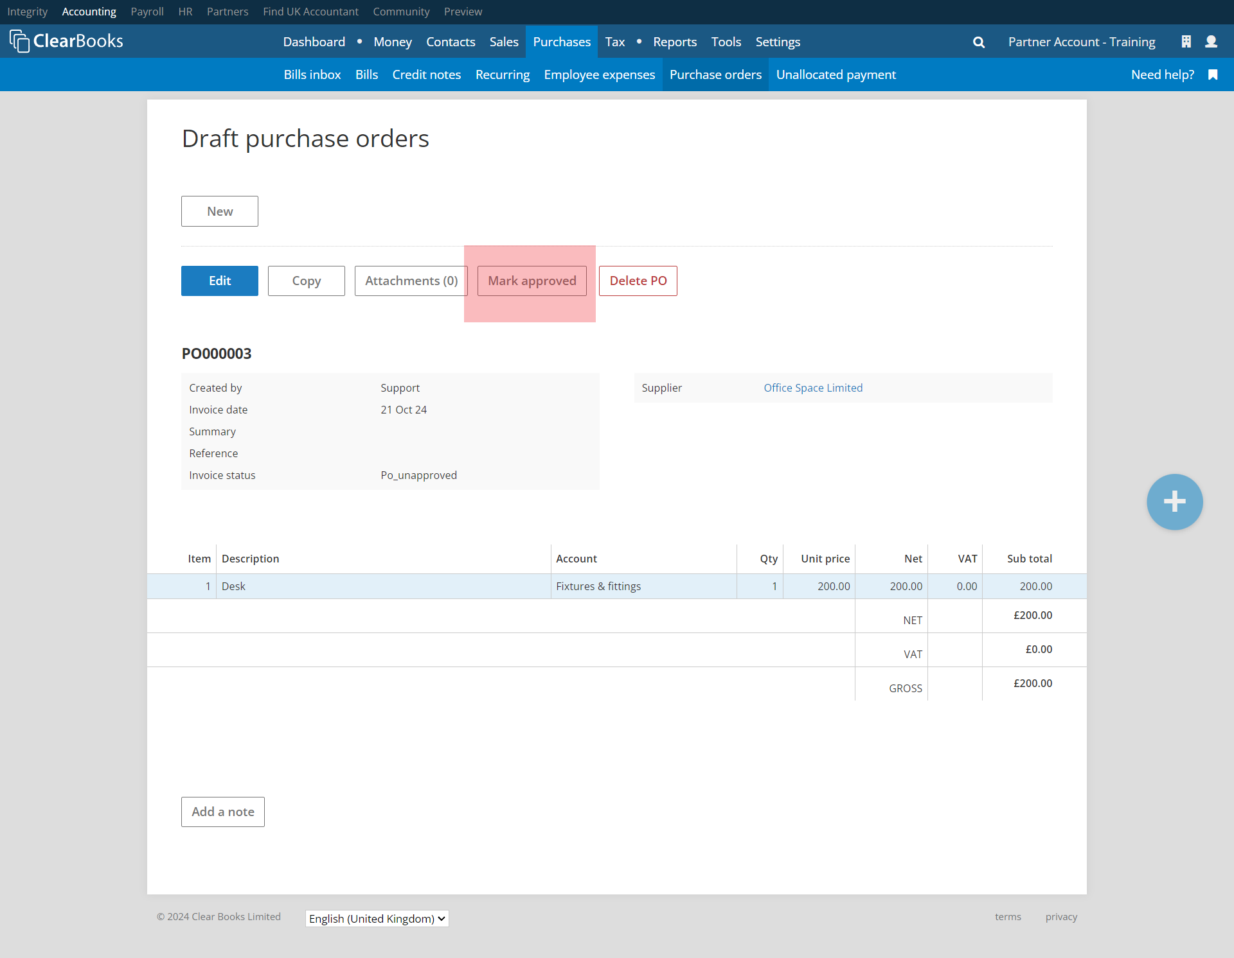1234x958 pixels.
Task: Click Add a note button
Action: (222, 812)
